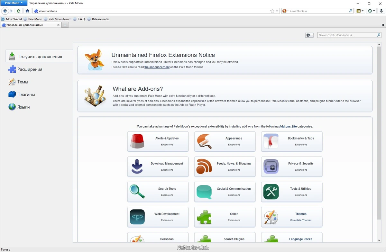Open the address bar history dropdown arrow
This screenshot has width=386, height=252.
(277, 11)
